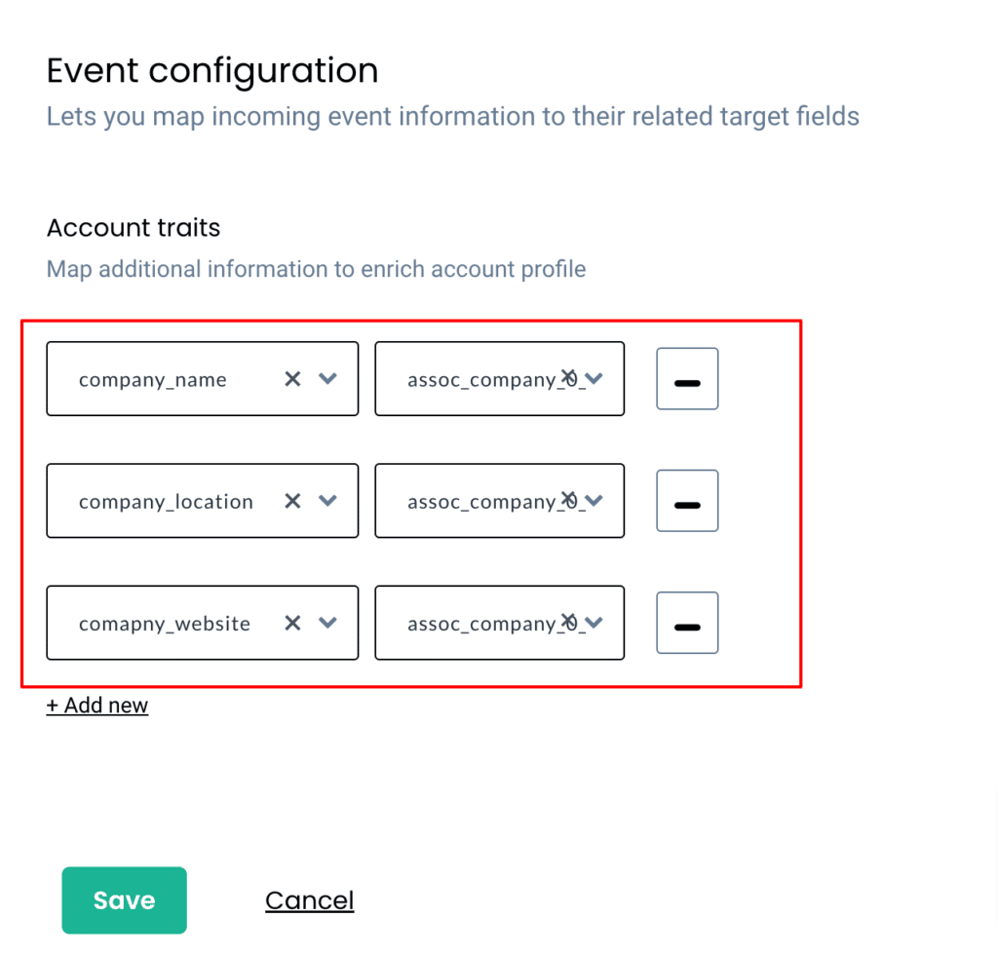Clear the target field in the company_location row
998x956 pixels.
568,499
